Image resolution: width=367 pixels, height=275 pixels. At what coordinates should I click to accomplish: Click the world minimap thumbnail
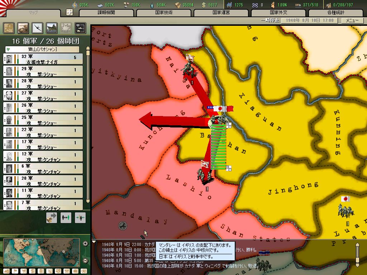click(42, 252)
